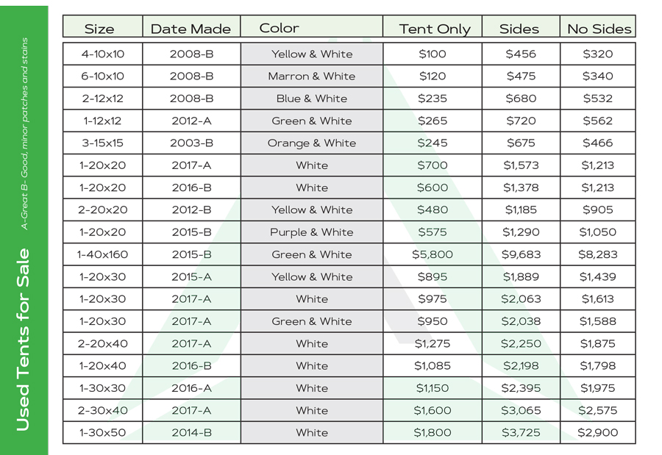Select the 4-10x10 size cell

pos(103,54)
